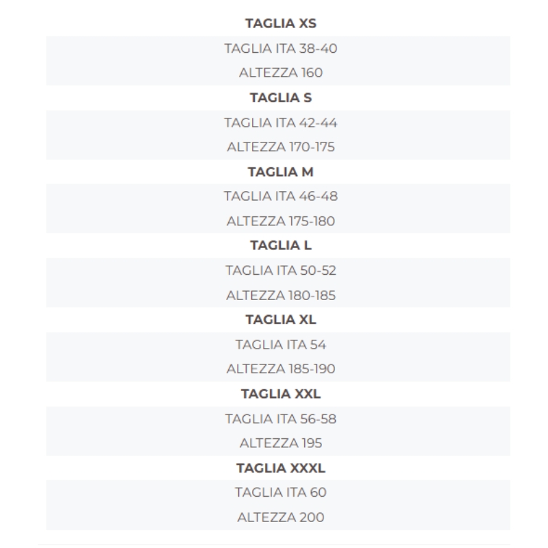Click the TAGLIA S heading
Viewport: 548px width, 548px height.
tap(281, 97)
